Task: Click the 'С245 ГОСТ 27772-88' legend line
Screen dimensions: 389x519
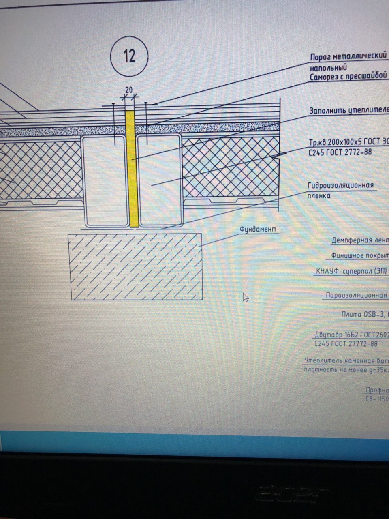Action: pos(346,344)
